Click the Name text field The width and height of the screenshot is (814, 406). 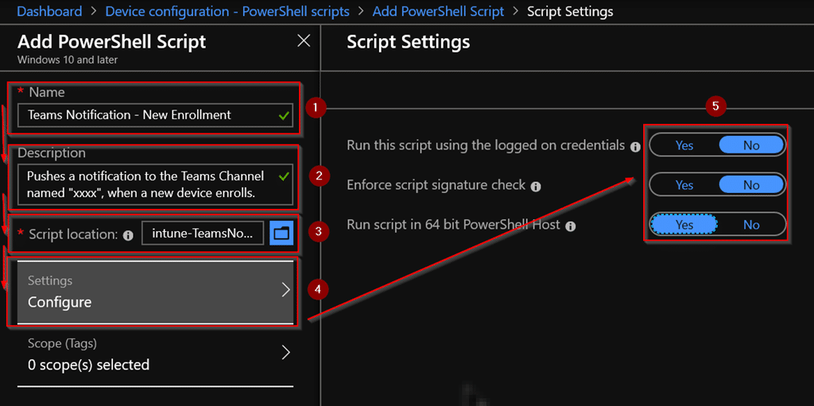point(155,115)
